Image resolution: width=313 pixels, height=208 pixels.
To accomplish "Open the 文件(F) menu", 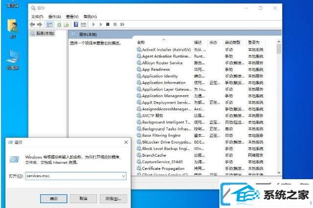I will [37, 17].
